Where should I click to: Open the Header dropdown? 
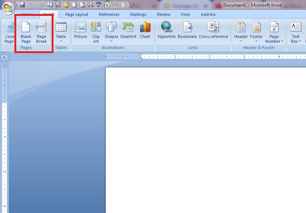tap(241, 32)
